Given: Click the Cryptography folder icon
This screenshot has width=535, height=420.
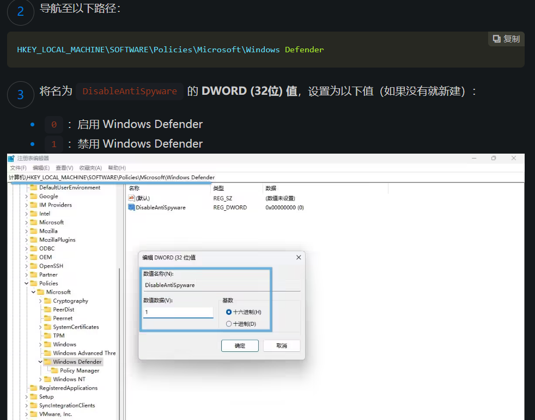Looking at the screenshot, I should pos(48,301).
